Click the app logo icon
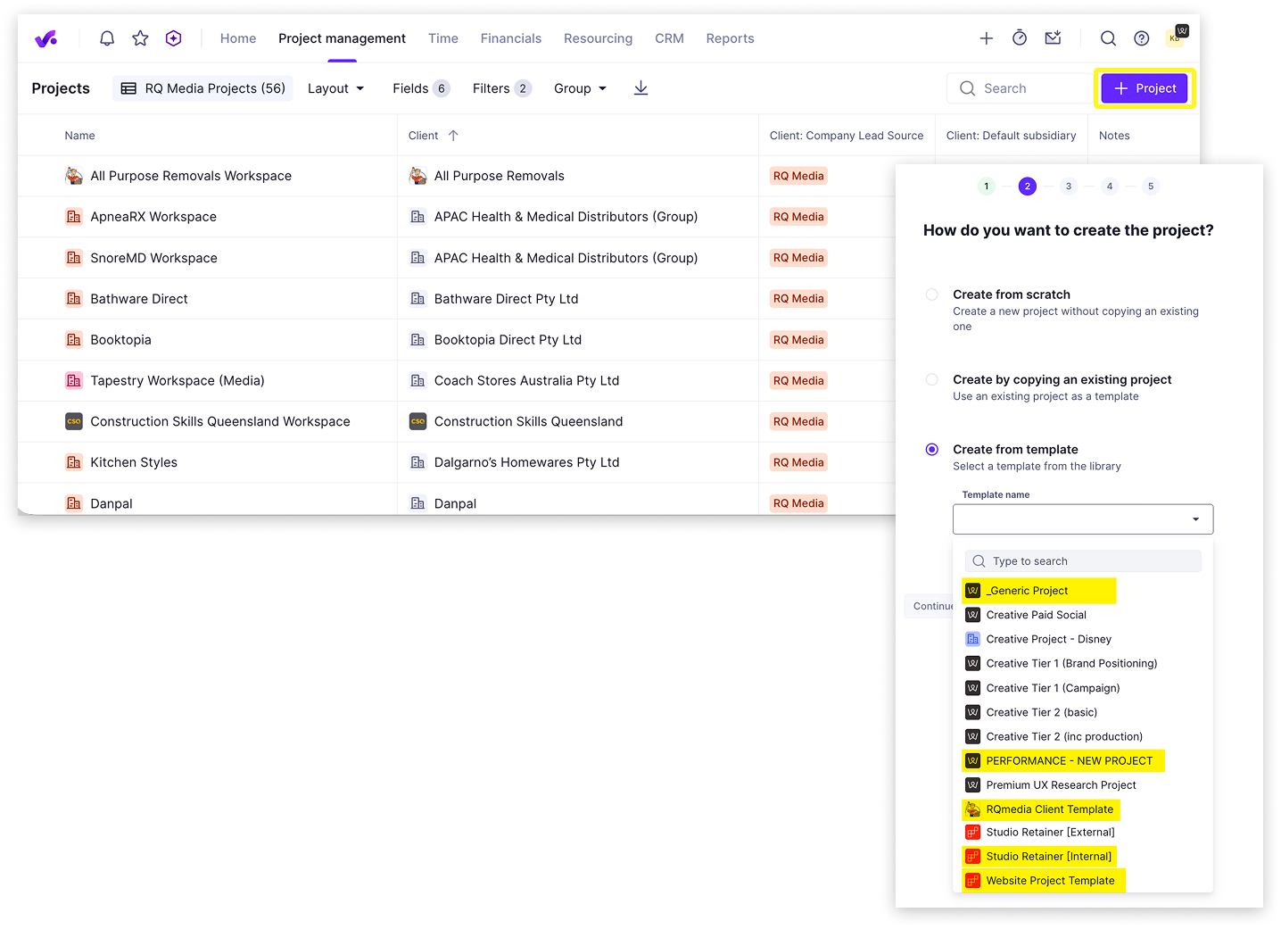The image size is (1281, 929). (x=45, y=38)
